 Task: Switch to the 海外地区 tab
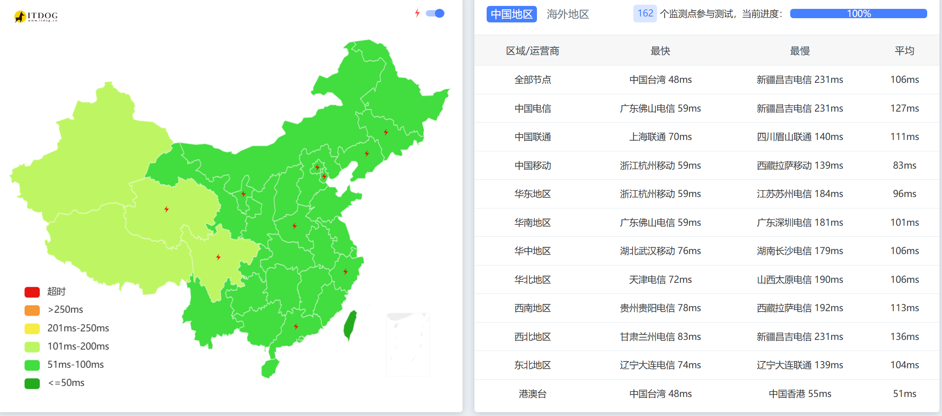568,14
